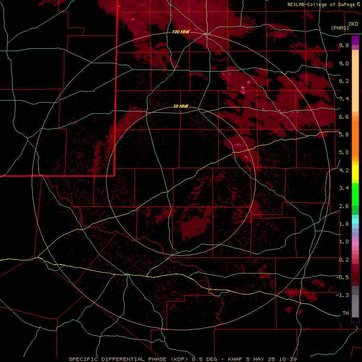Select the 100 NMI range ring label

click(x=181, y=32)
